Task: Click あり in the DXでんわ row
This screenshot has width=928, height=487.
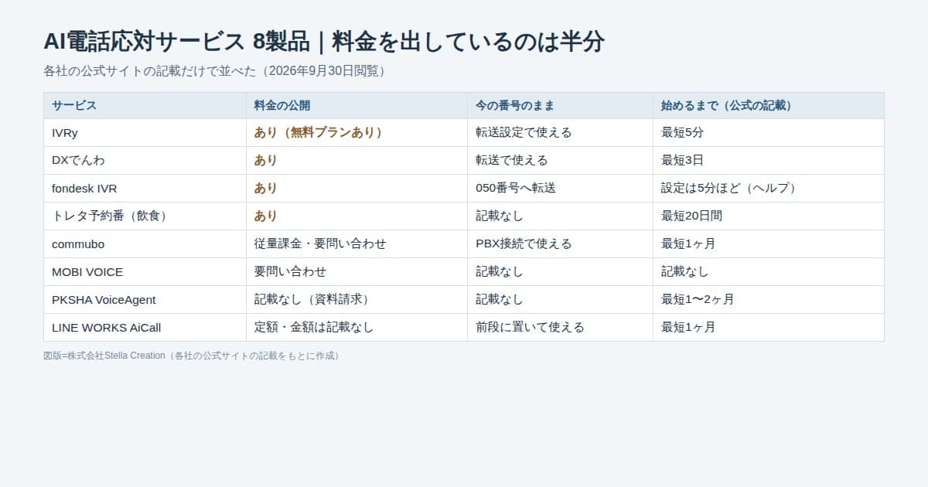Action: [x=357, y=160]
